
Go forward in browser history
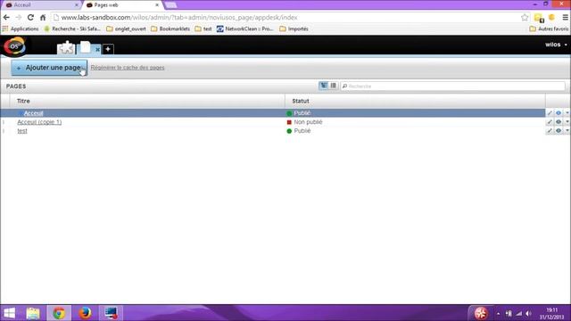tap(19, 18)
